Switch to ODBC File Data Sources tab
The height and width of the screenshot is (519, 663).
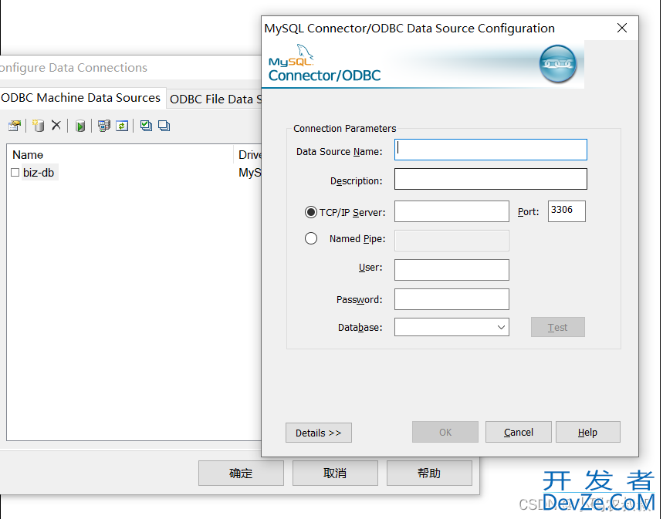pyautogui.click(x=215, y=99)
